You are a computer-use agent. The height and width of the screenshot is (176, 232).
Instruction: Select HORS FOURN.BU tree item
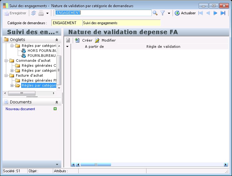(x=42, y=51)
